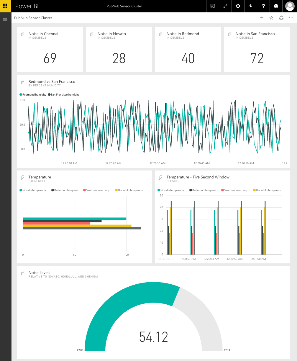Open the settings gear menu
This screenshot has height=361, width=297.
pyautogui.click(x=238, y=6)
